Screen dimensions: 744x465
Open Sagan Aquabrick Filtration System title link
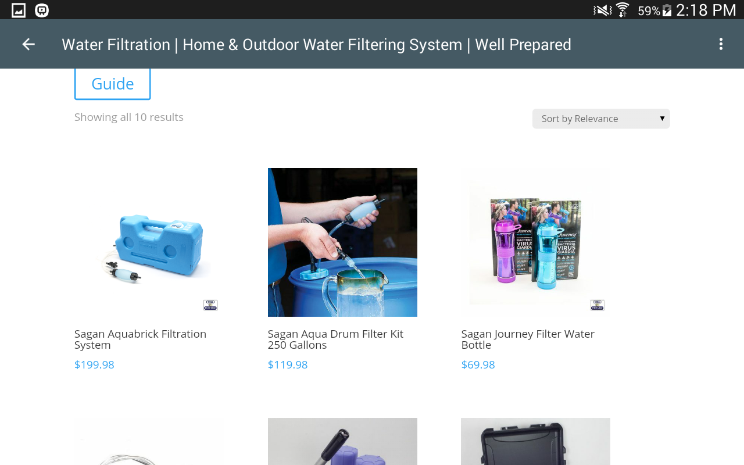click(140, 339)
